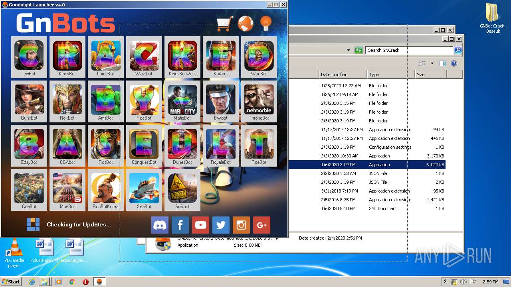Launch the LssBot tile
This screenshot has height=287, width=511.
[29, 57]
